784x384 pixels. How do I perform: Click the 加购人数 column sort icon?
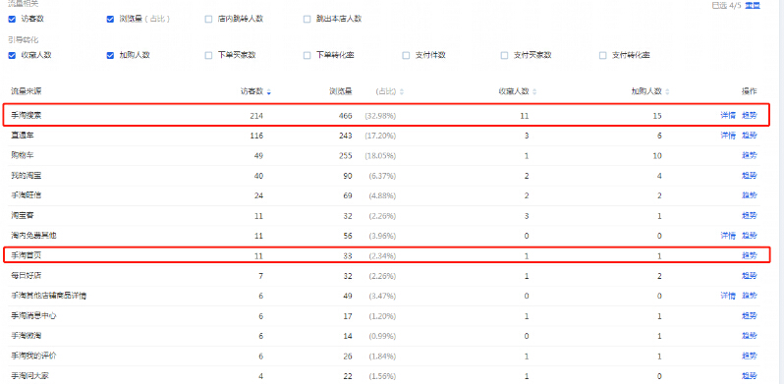click(667, 92)
